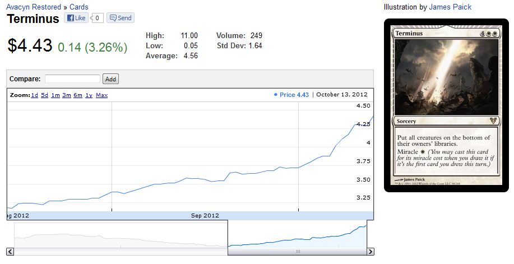514x264 pixels.
Task: Click the chart range scrollbar handle
Action: pyautogui.click(x=297, y=252)
